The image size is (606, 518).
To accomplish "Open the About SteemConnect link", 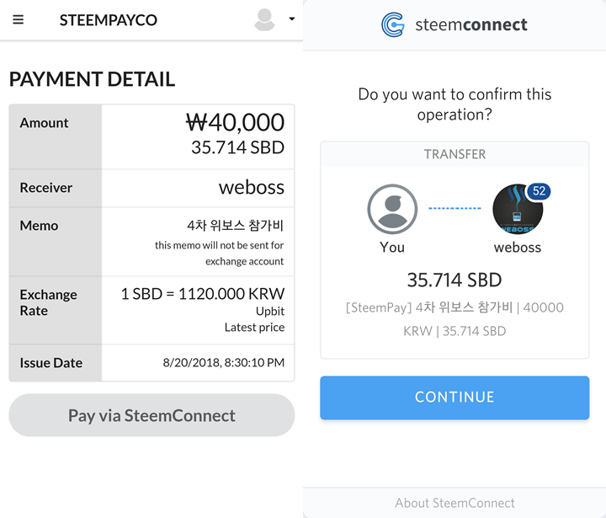I will click(x=454, y=503).
